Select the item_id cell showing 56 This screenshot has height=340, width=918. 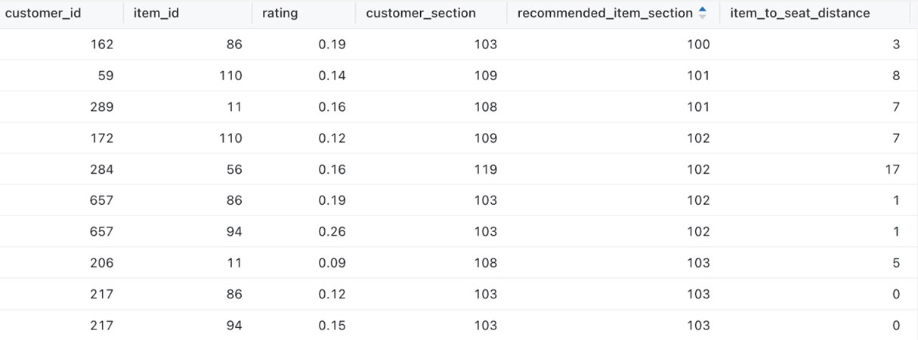coord(234,169)
